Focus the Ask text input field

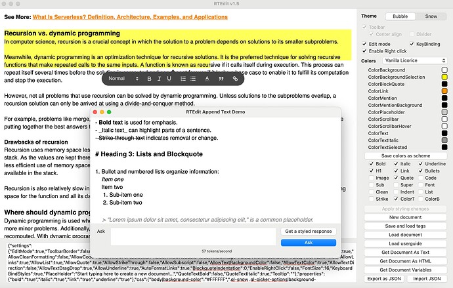pos(193,237)
